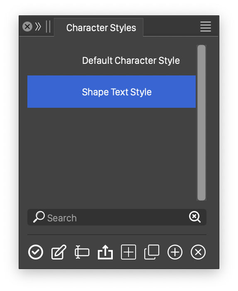Image resolution: width=238 pixels, height=291 pixels.
Task: Collapse the panel with double chevron
Action: point(38,27)
